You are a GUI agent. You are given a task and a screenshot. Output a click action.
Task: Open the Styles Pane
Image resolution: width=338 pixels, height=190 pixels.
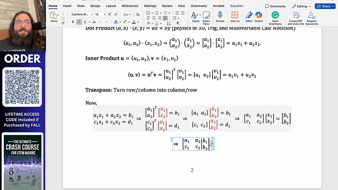(x=206, y=18)
